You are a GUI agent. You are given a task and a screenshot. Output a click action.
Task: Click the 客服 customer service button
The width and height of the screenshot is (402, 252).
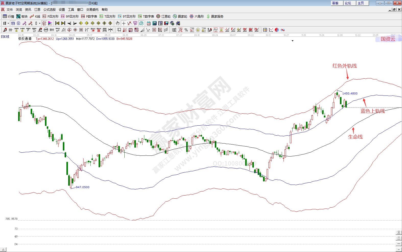335,3
